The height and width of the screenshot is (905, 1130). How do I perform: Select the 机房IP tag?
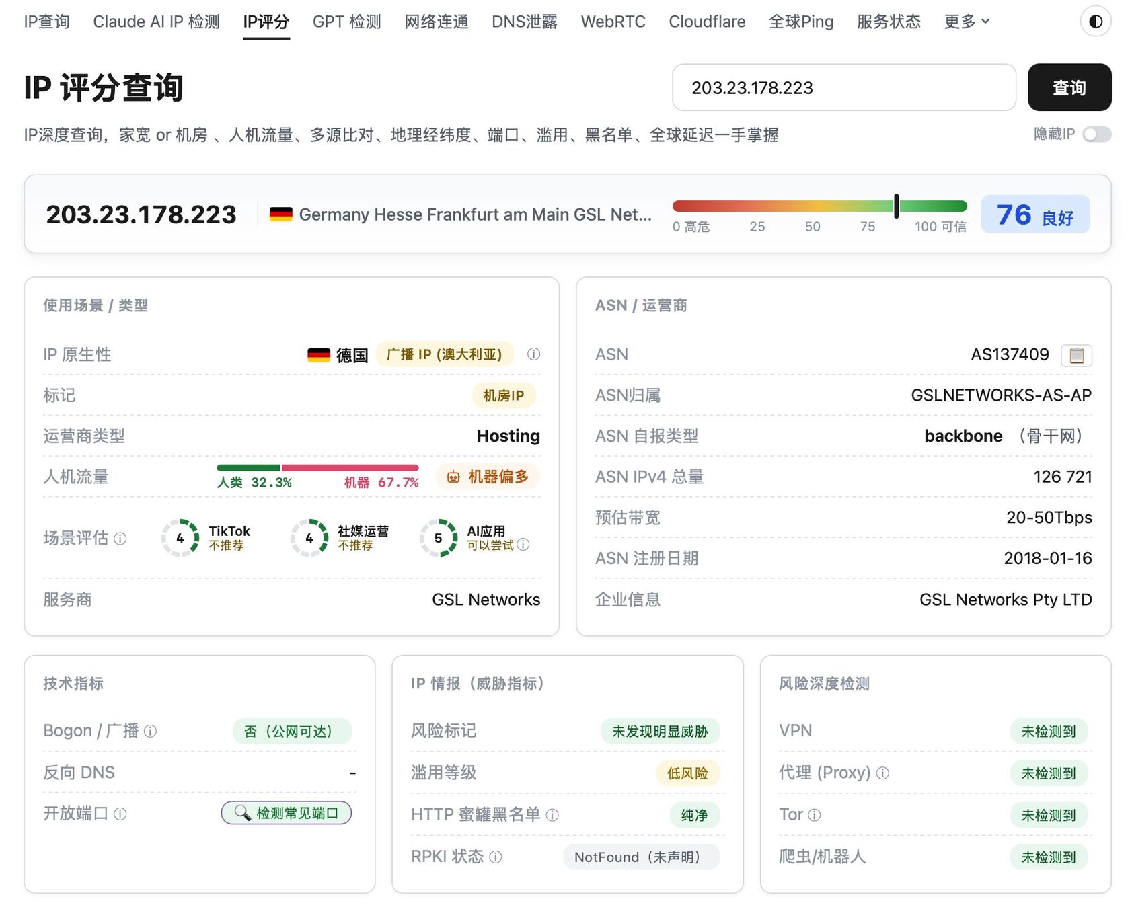pos(504,395)
